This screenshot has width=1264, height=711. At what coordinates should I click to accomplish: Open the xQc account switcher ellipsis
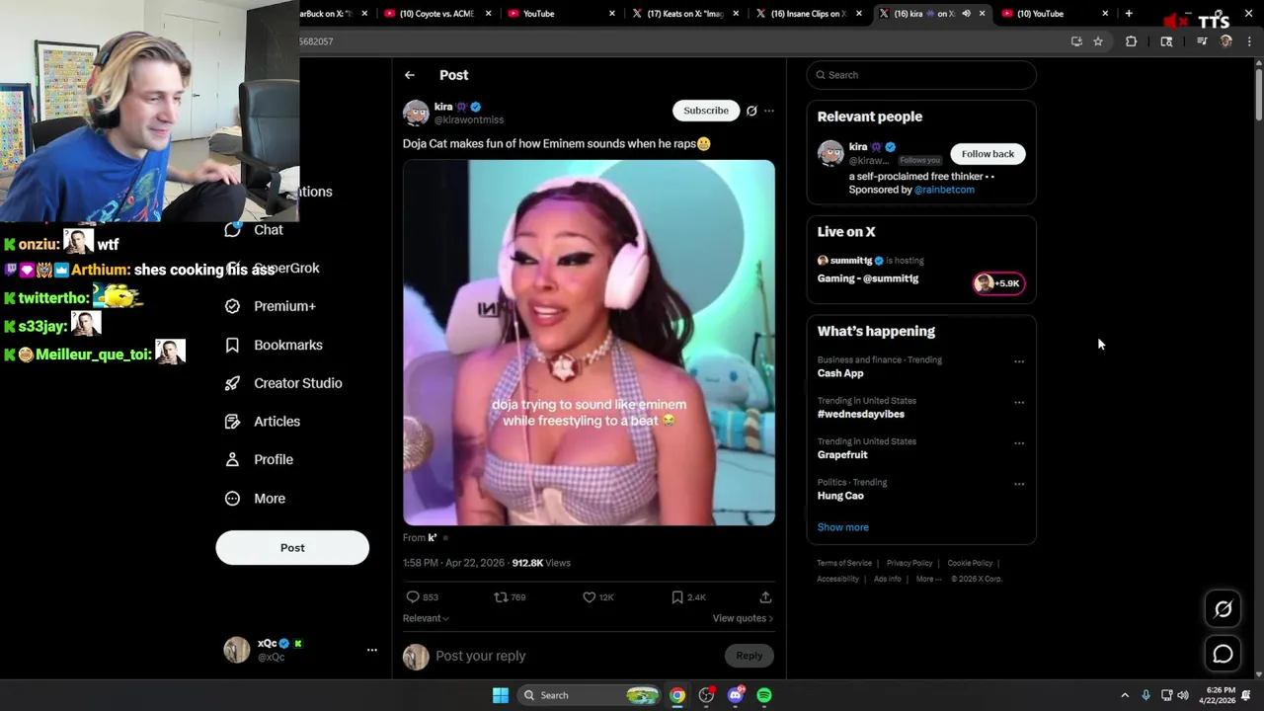[x=372, y=650]
